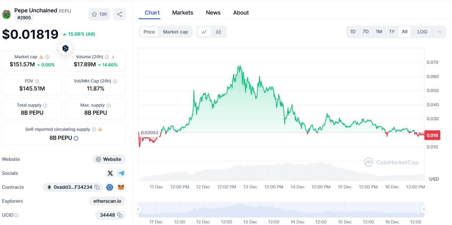Click the chart peak near 0.070

(x=239, y=66)
